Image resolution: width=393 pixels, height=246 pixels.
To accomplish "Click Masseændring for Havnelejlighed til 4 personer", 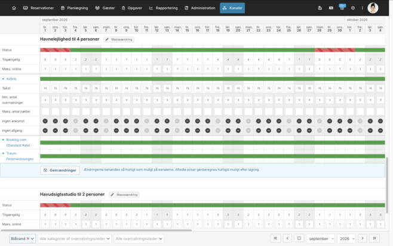I will 119,39.
